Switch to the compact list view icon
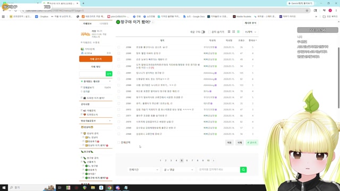 click(229, 32)
